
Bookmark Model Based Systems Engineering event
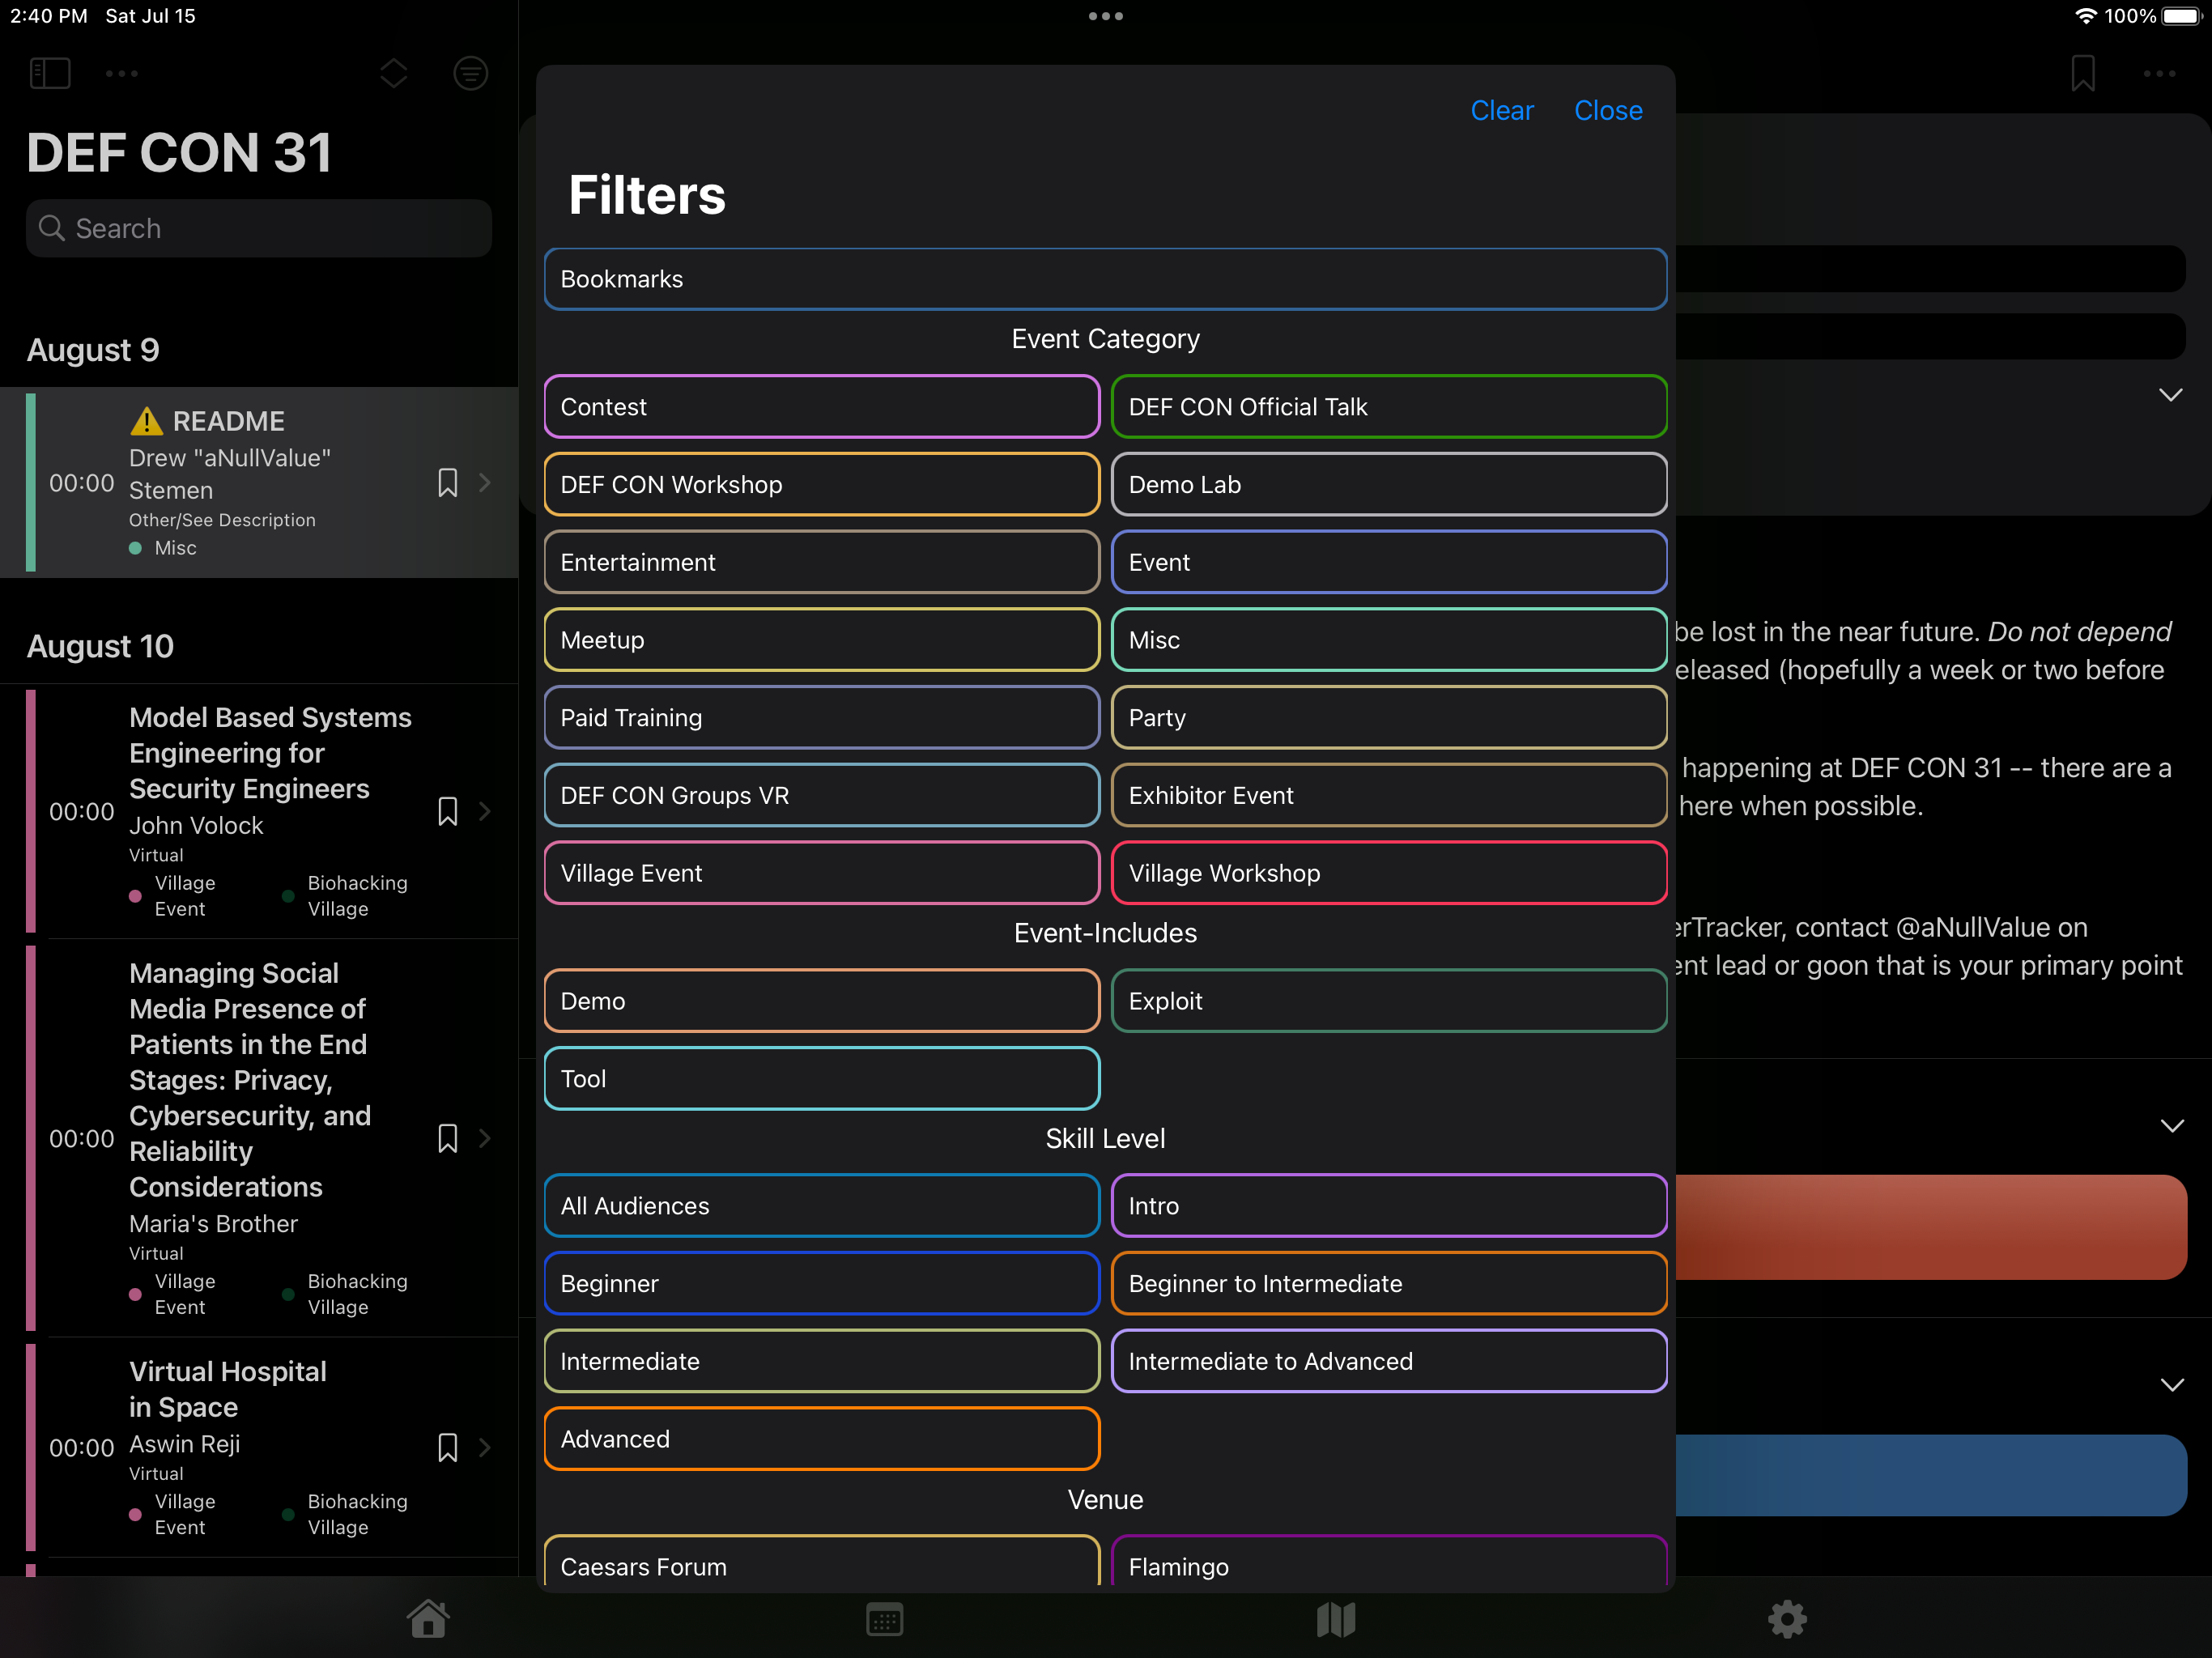pyautogui.click(x=448, y=811)
